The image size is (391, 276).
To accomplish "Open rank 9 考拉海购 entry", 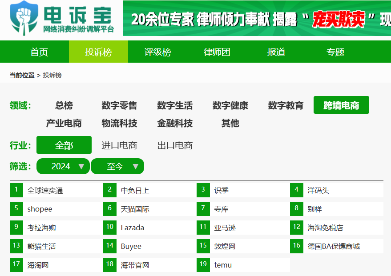I will 56,228.
